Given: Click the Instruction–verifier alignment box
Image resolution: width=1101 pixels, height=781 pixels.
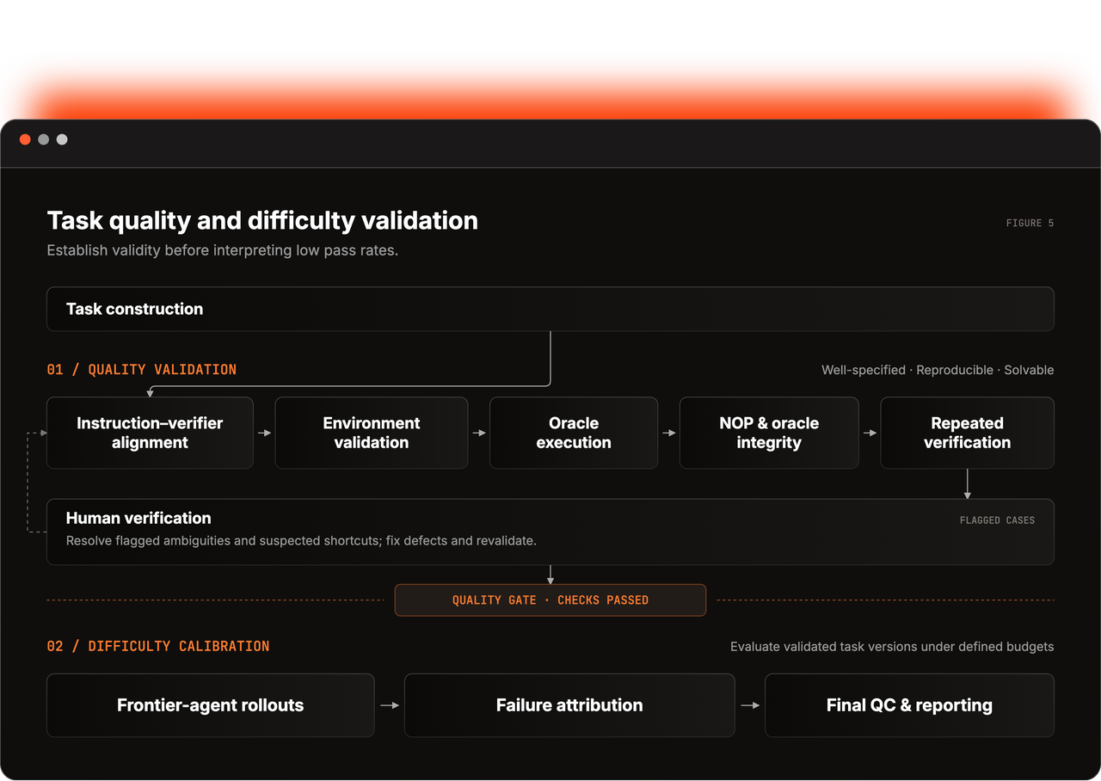Looking at the screenshot, I should pyautogui.click(x=150, y=433).
